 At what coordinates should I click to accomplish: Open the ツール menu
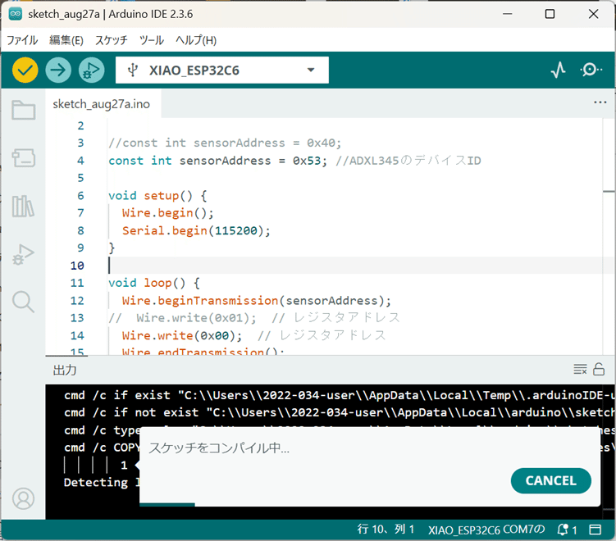pos(152,40)
